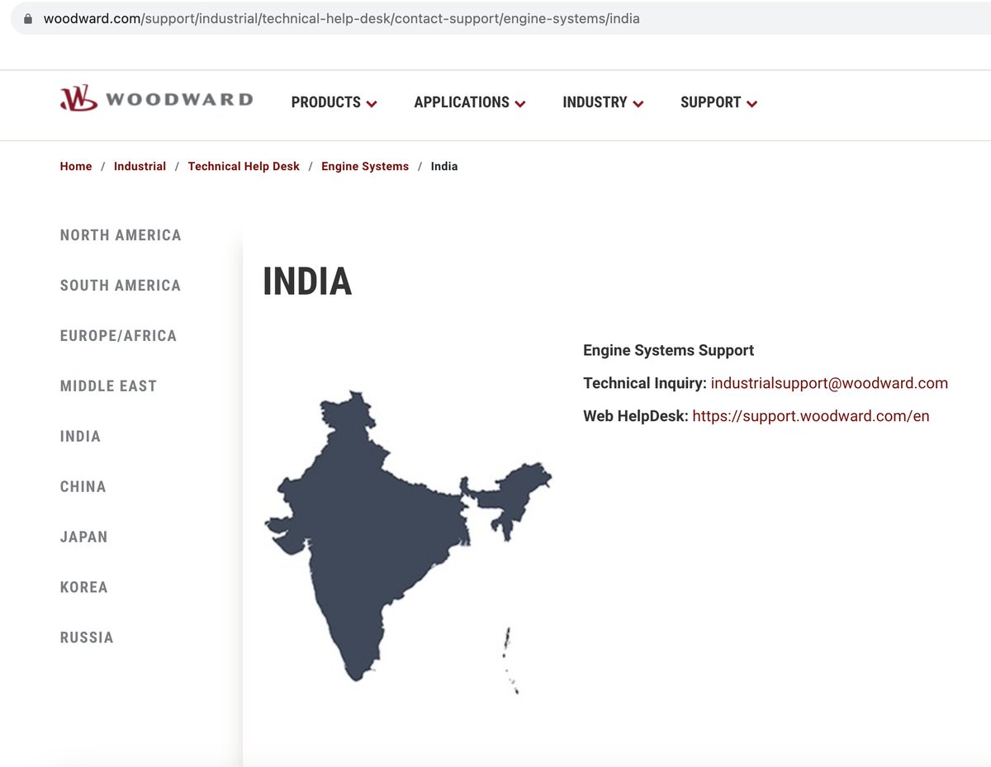Click the industrialsupport@woodward.com email link
The height and width of the screenshot is (767, 991).
(829, 383)
